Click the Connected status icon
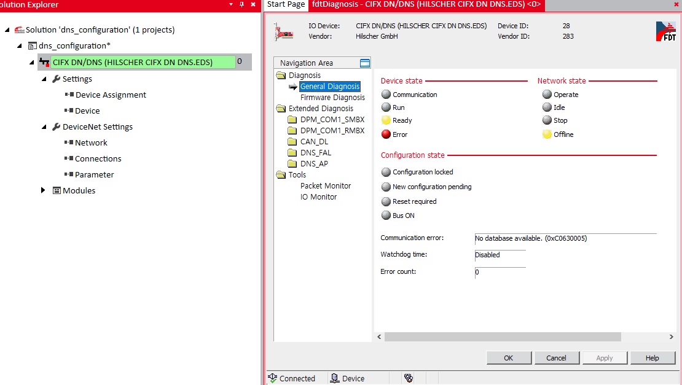The image size is (682, 385). [273, 378]
